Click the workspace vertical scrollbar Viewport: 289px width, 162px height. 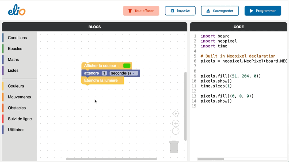tap(185, 107)
